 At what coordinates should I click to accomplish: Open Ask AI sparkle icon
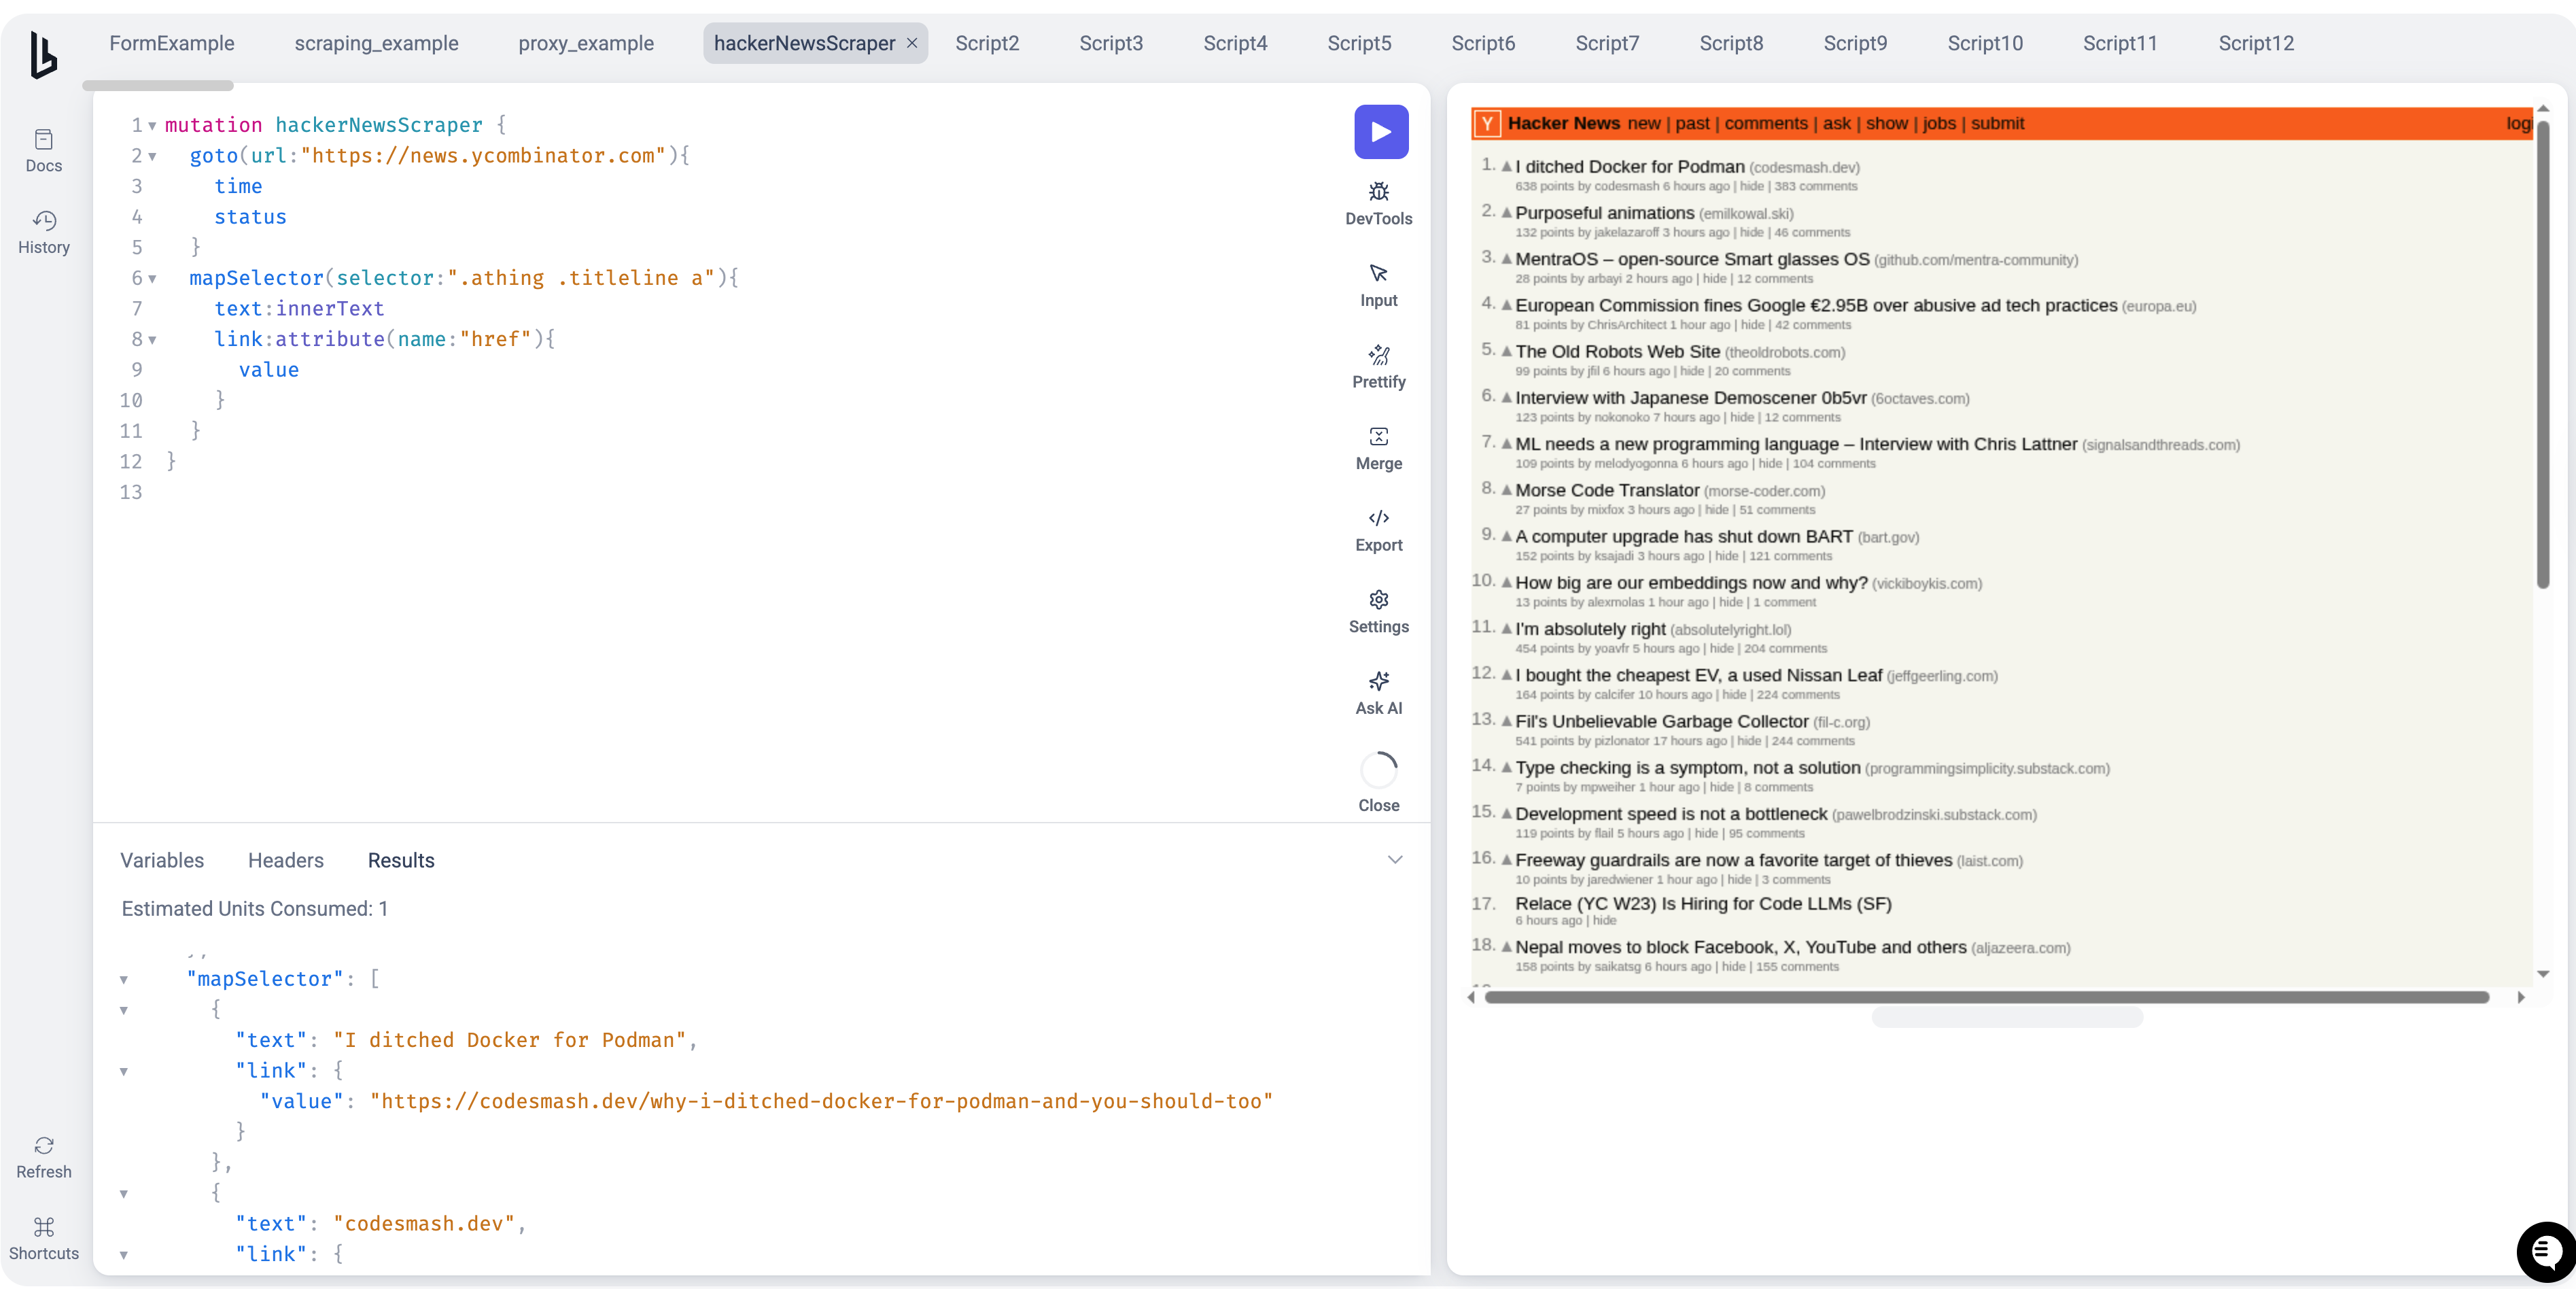(x=1378, y=682)
